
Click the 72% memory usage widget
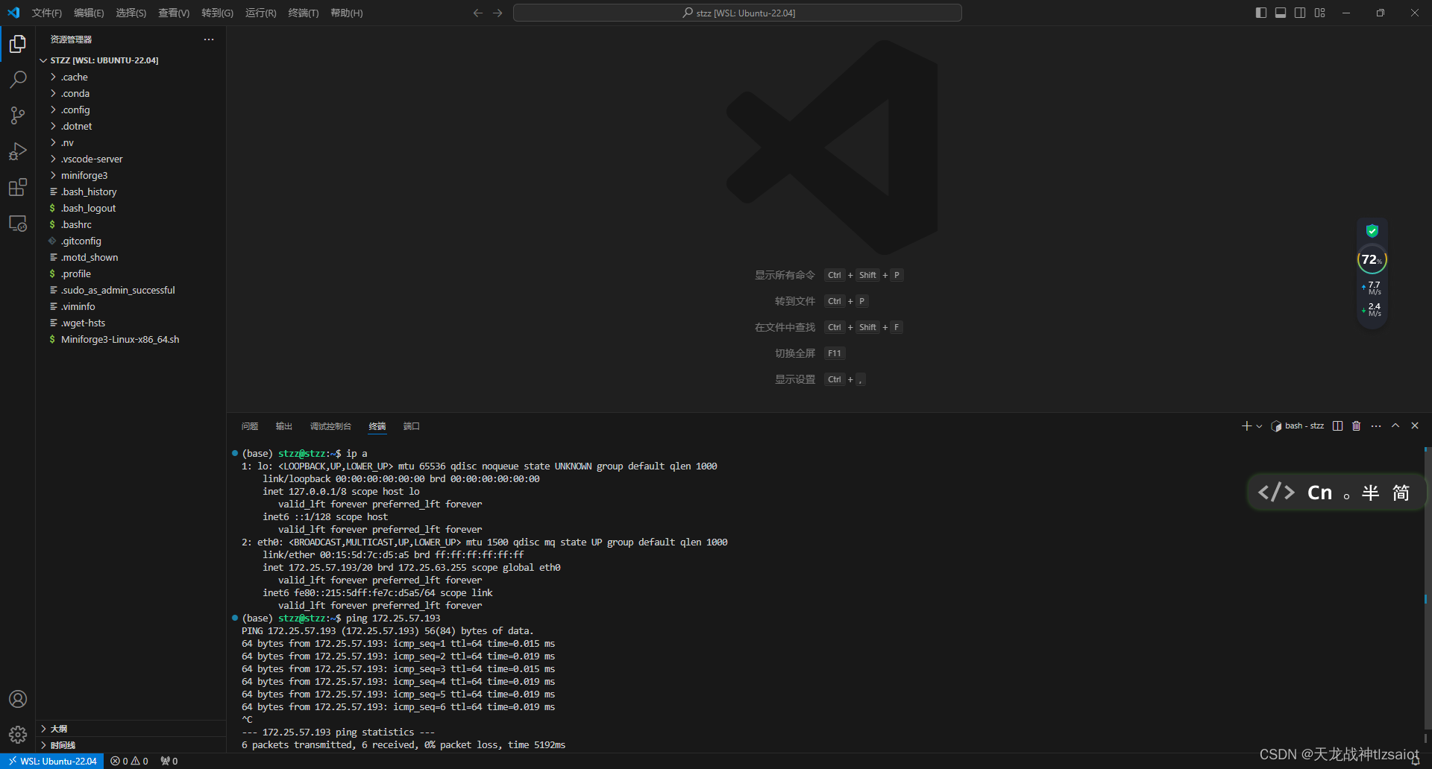[1372, 259]
